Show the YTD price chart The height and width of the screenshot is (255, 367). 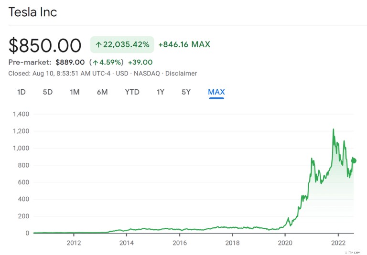pos(132,92)
